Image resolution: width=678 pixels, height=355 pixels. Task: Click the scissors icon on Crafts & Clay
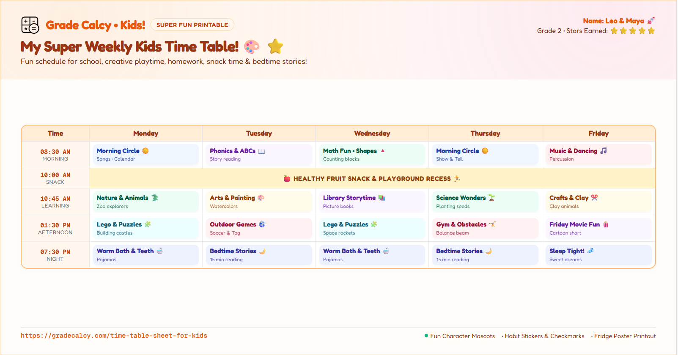(x=594, y=198)
